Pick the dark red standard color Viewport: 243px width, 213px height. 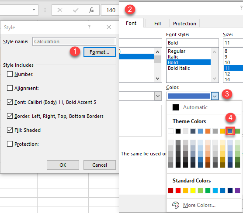[x=170, y=190]
